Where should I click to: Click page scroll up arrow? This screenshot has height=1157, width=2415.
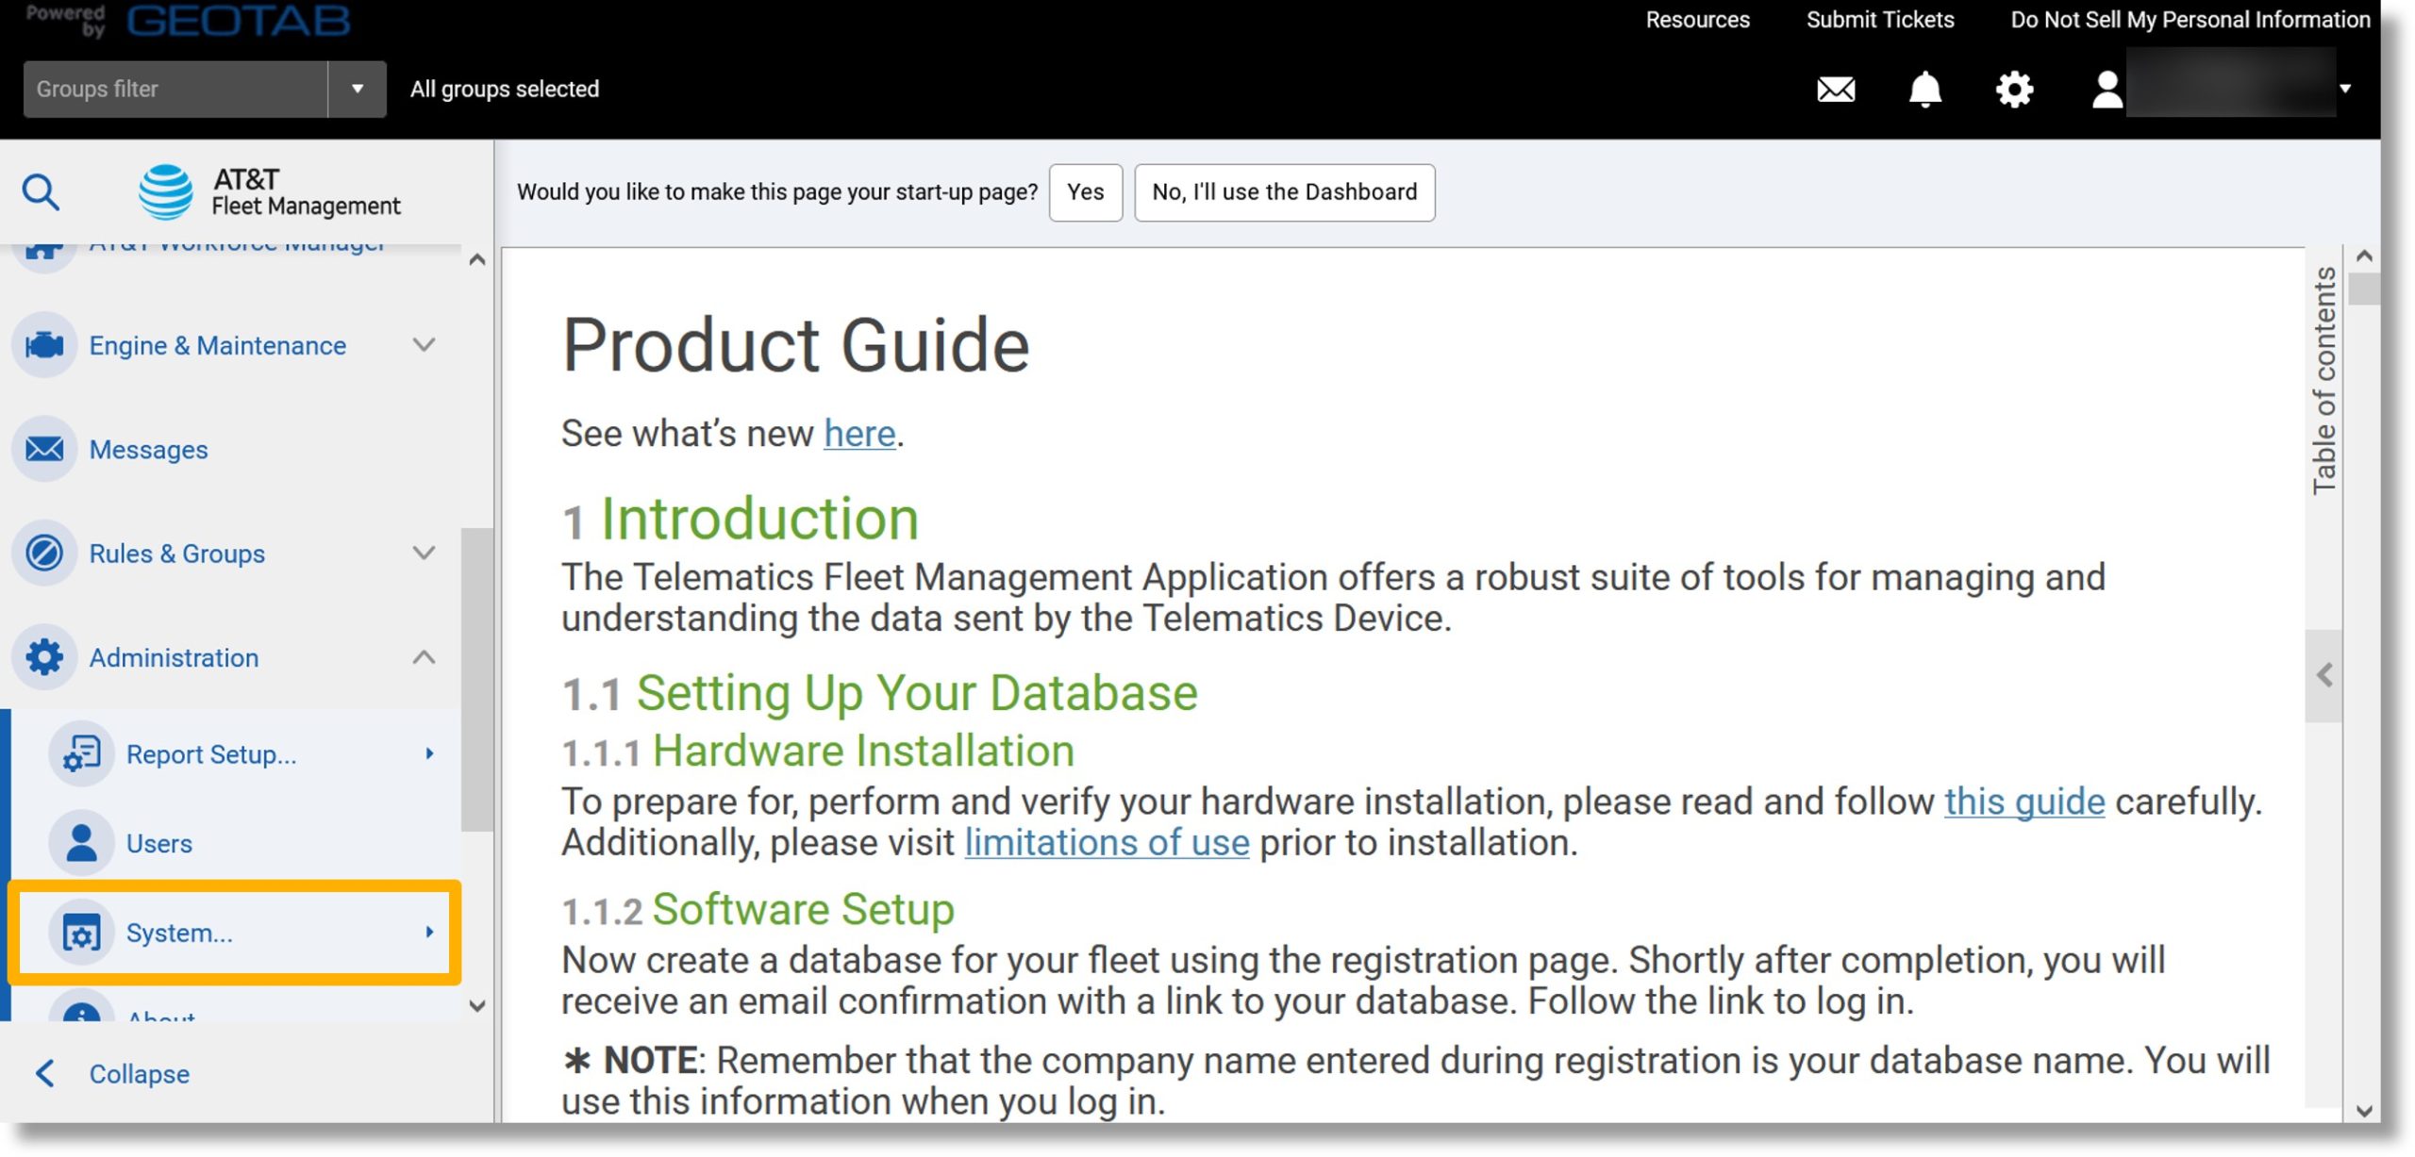(2363, 256)
